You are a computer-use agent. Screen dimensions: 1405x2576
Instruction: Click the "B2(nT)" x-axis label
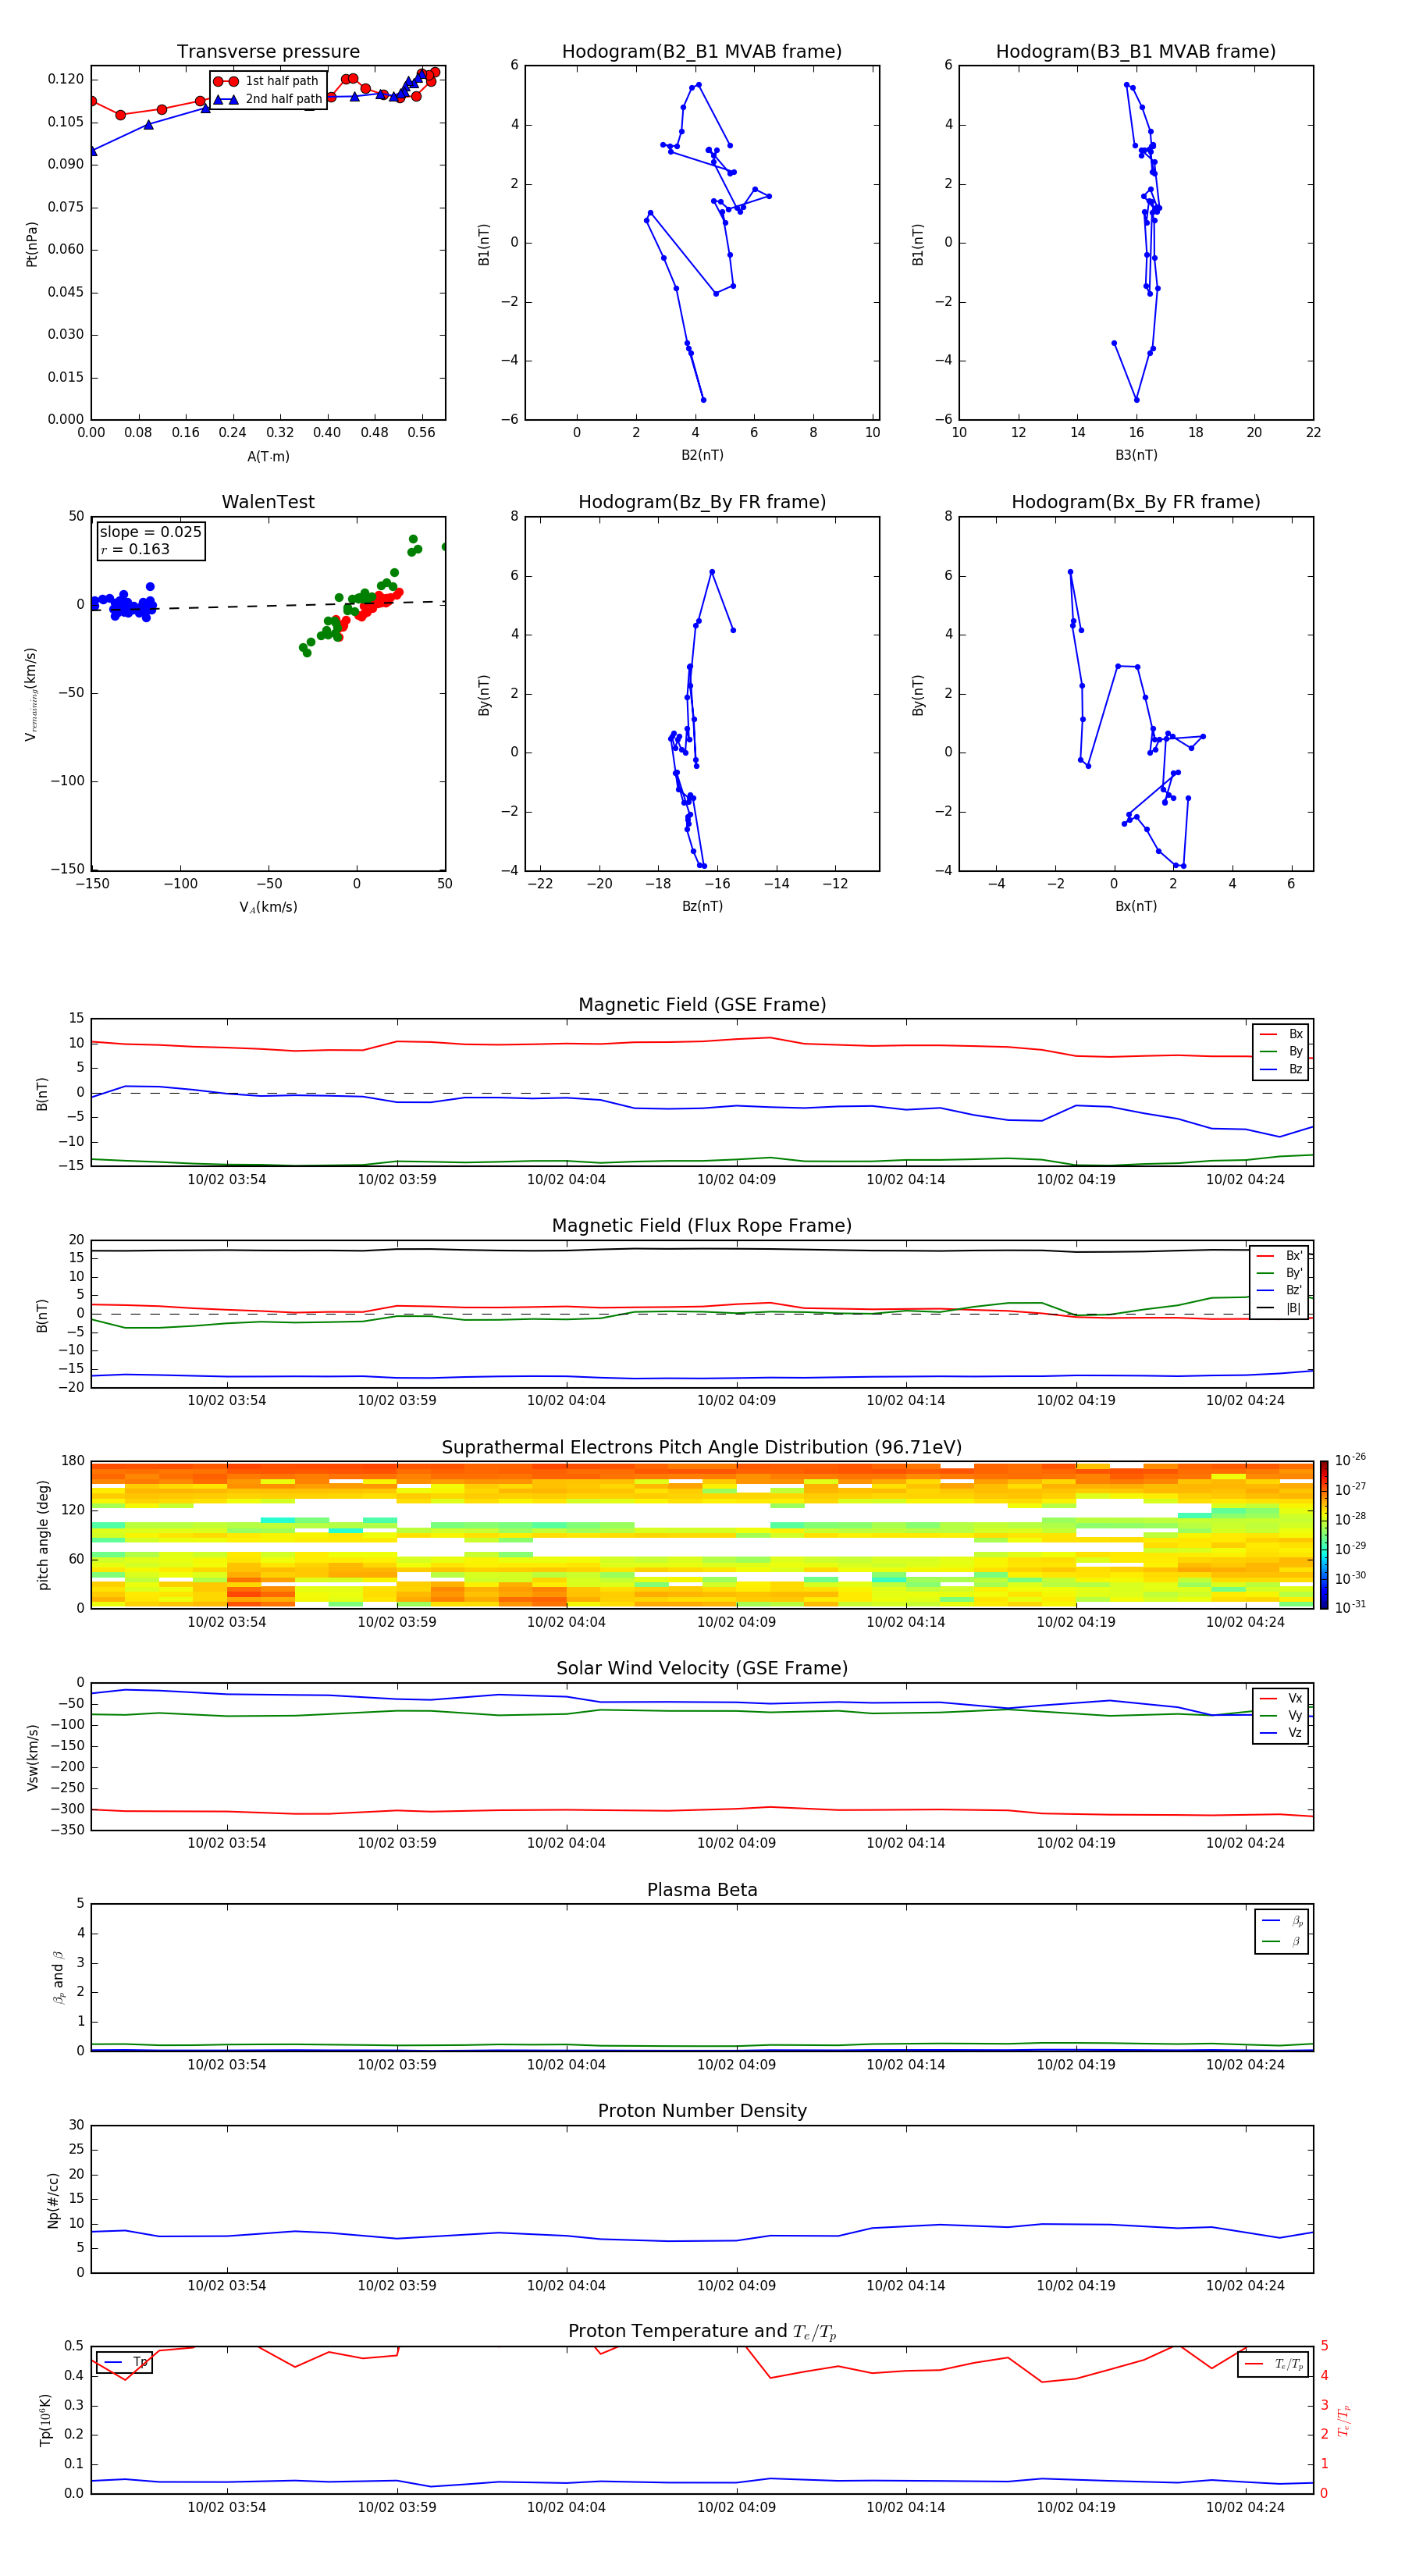(702, 455)
